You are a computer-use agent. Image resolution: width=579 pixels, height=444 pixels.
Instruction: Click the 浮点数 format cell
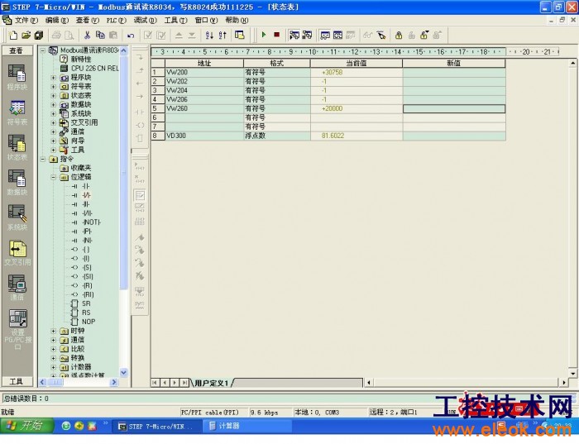click(276, 136)
